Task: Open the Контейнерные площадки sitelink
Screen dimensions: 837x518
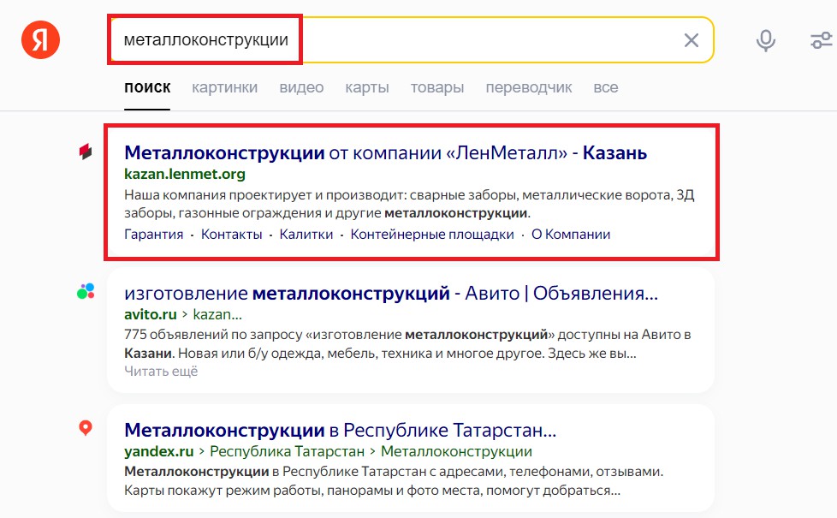Action: tap(432, 235)
